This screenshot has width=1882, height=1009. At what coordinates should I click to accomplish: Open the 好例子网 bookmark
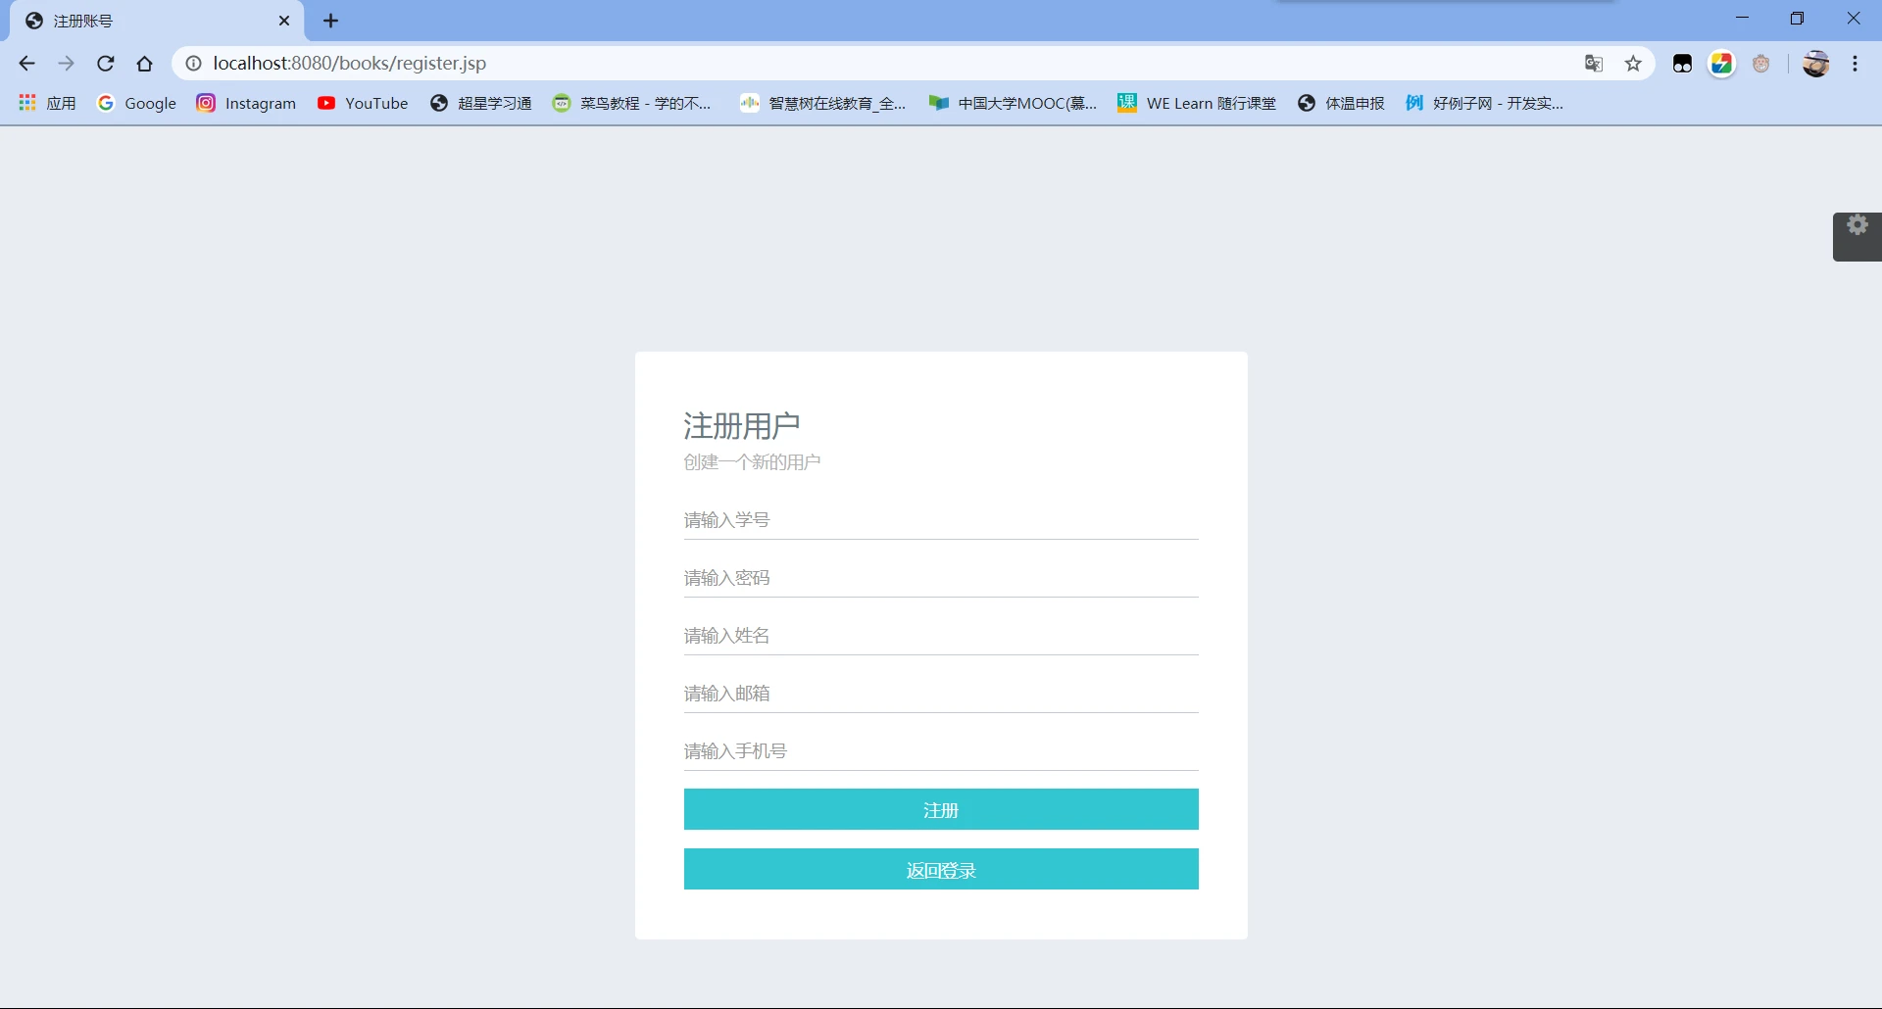(x=1484, y=103)
